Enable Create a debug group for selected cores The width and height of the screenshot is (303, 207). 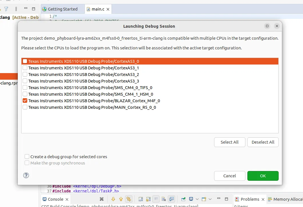(x=27, y=156)
